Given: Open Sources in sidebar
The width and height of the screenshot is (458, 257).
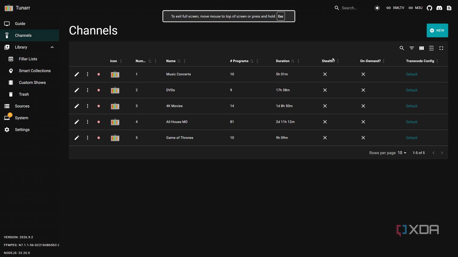Looking at the screenshot, I should point(30,106).
